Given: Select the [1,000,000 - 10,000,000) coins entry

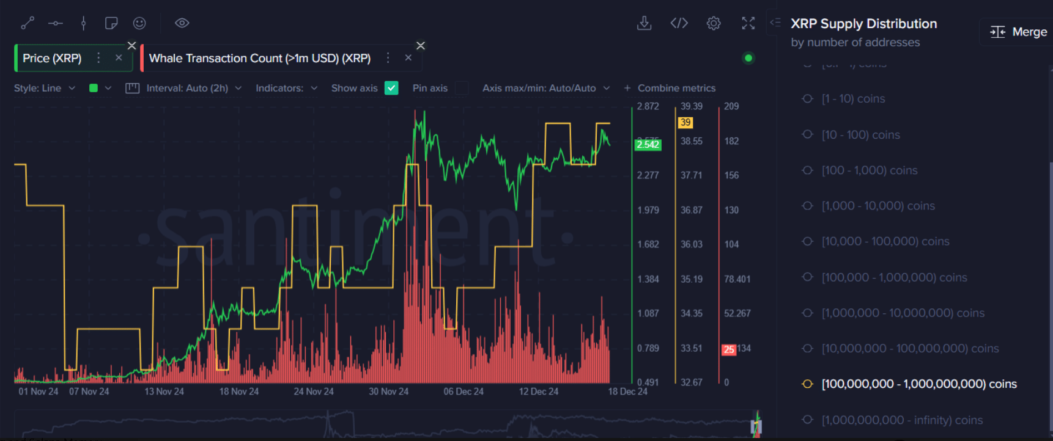Looking at the screenshot, I should click(903, 313).
